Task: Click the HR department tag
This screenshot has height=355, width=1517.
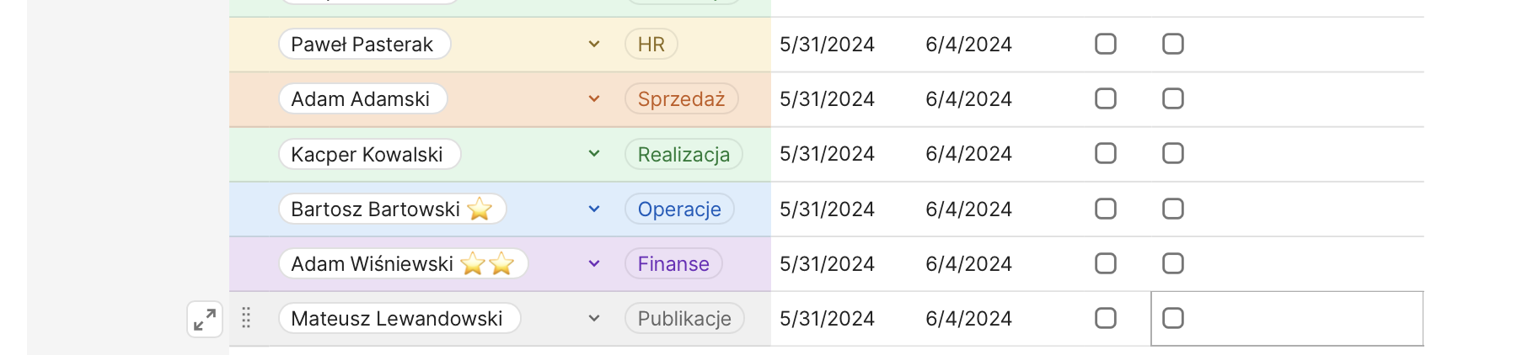Action: 651,45
